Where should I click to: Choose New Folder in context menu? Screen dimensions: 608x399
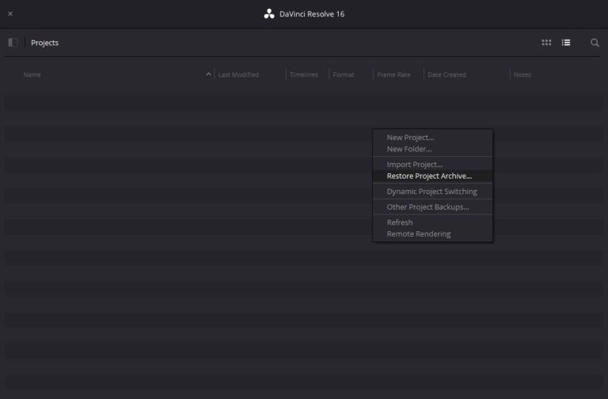(x=408, y=149)
